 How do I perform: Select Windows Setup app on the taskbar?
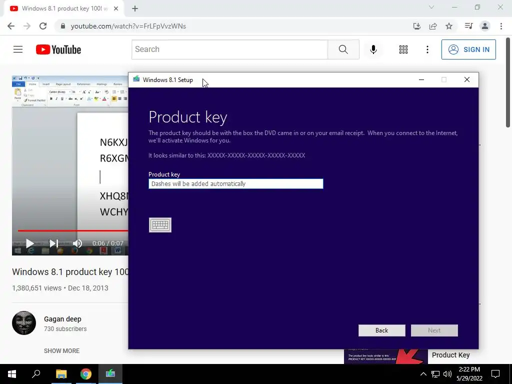coord(110,374)
